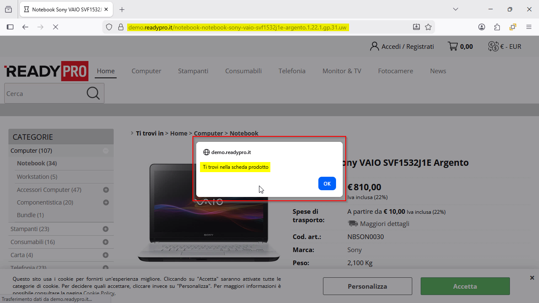Expand the Consumabili category in sidebar
Viewport: 539px width, 303px height.
click(105, 242)
